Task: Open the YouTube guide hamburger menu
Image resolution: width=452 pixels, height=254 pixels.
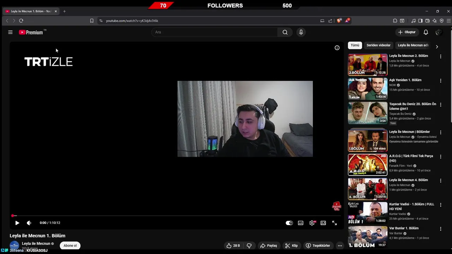Action: tap(10, 32)
